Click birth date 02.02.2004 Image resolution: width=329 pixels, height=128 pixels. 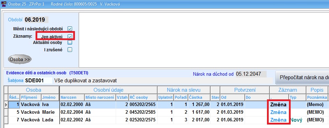point(72,112)
